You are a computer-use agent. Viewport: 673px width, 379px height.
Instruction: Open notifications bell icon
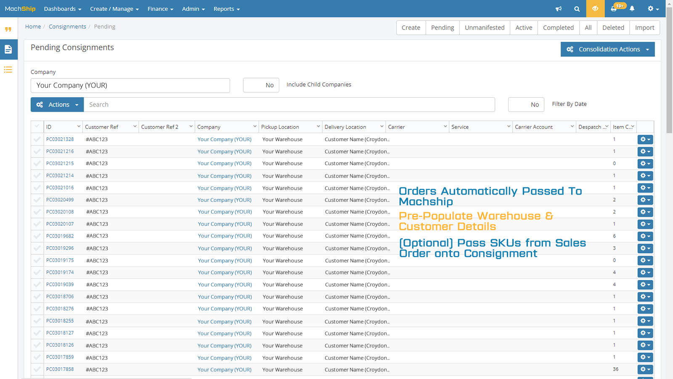[632, 8]
